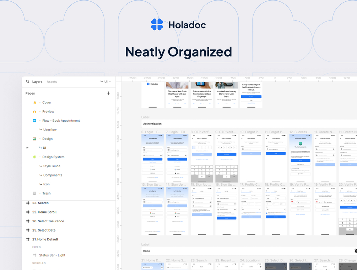Click the Cover page wave emoji icon

click(x=34, y=102)
